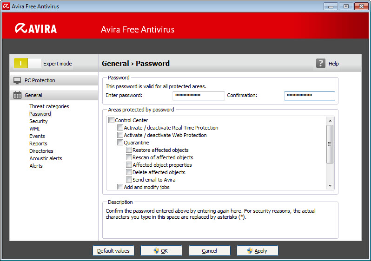Toggle the Expert mode switch

(x=27, y=63)
